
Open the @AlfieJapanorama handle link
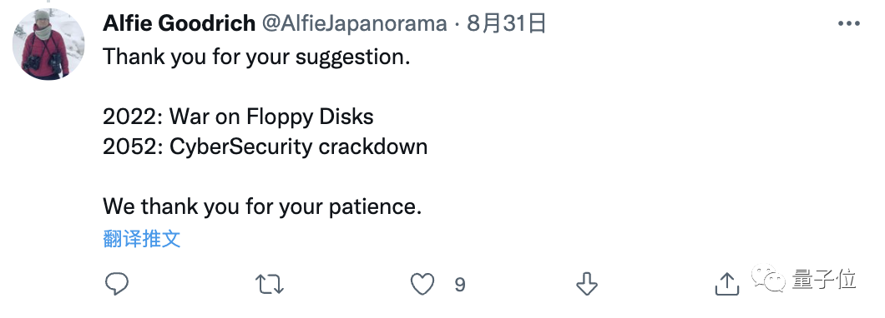point(353,24)
